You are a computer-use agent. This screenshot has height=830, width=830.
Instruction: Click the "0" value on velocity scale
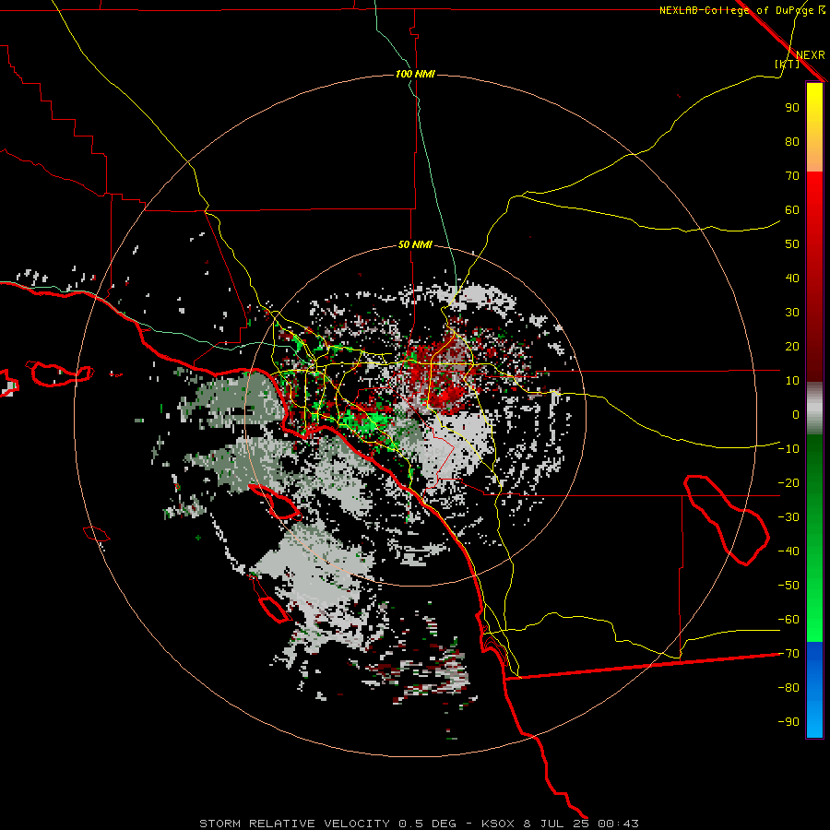[796, 415]
